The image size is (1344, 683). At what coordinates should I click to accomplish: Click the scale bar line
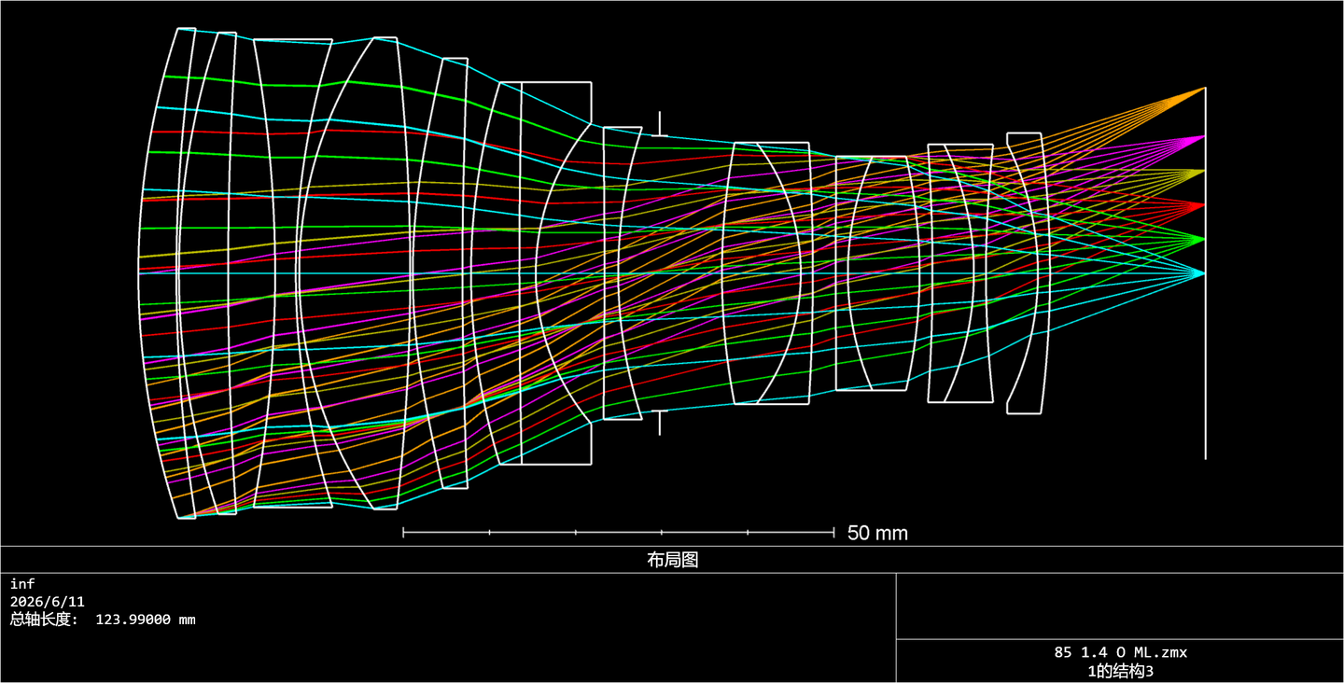[618, 533]
